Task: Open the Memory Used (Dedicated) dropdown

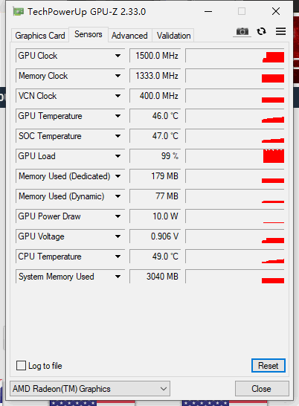Action: [118, 176]
